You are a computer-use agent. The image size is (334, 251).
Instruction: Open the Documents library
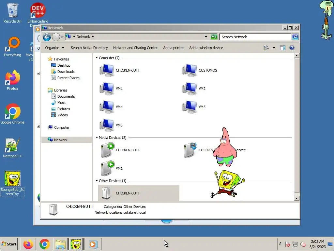click(x=63, y=96)
